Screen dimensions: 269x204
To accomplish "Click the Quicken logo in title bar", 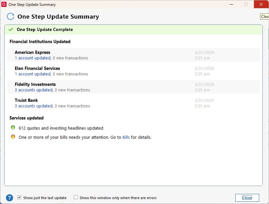I will point(4,4).
